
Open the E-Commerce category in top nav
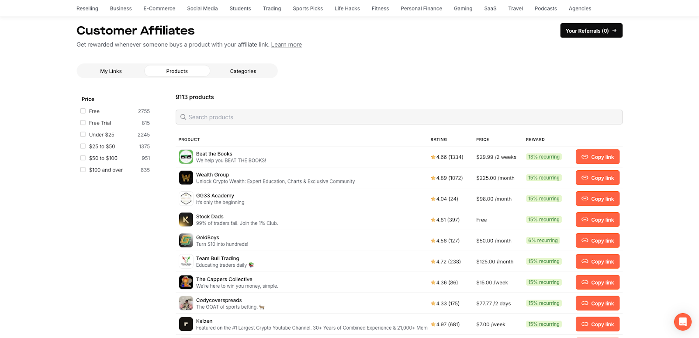(159, 8)
